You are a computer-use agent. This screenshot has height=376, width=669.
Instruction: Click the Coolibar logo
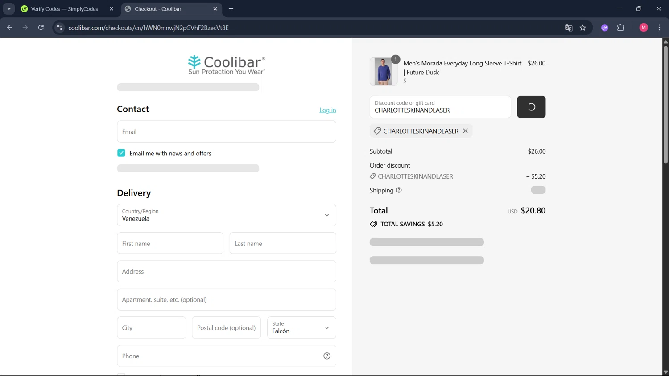click(227, 65)
